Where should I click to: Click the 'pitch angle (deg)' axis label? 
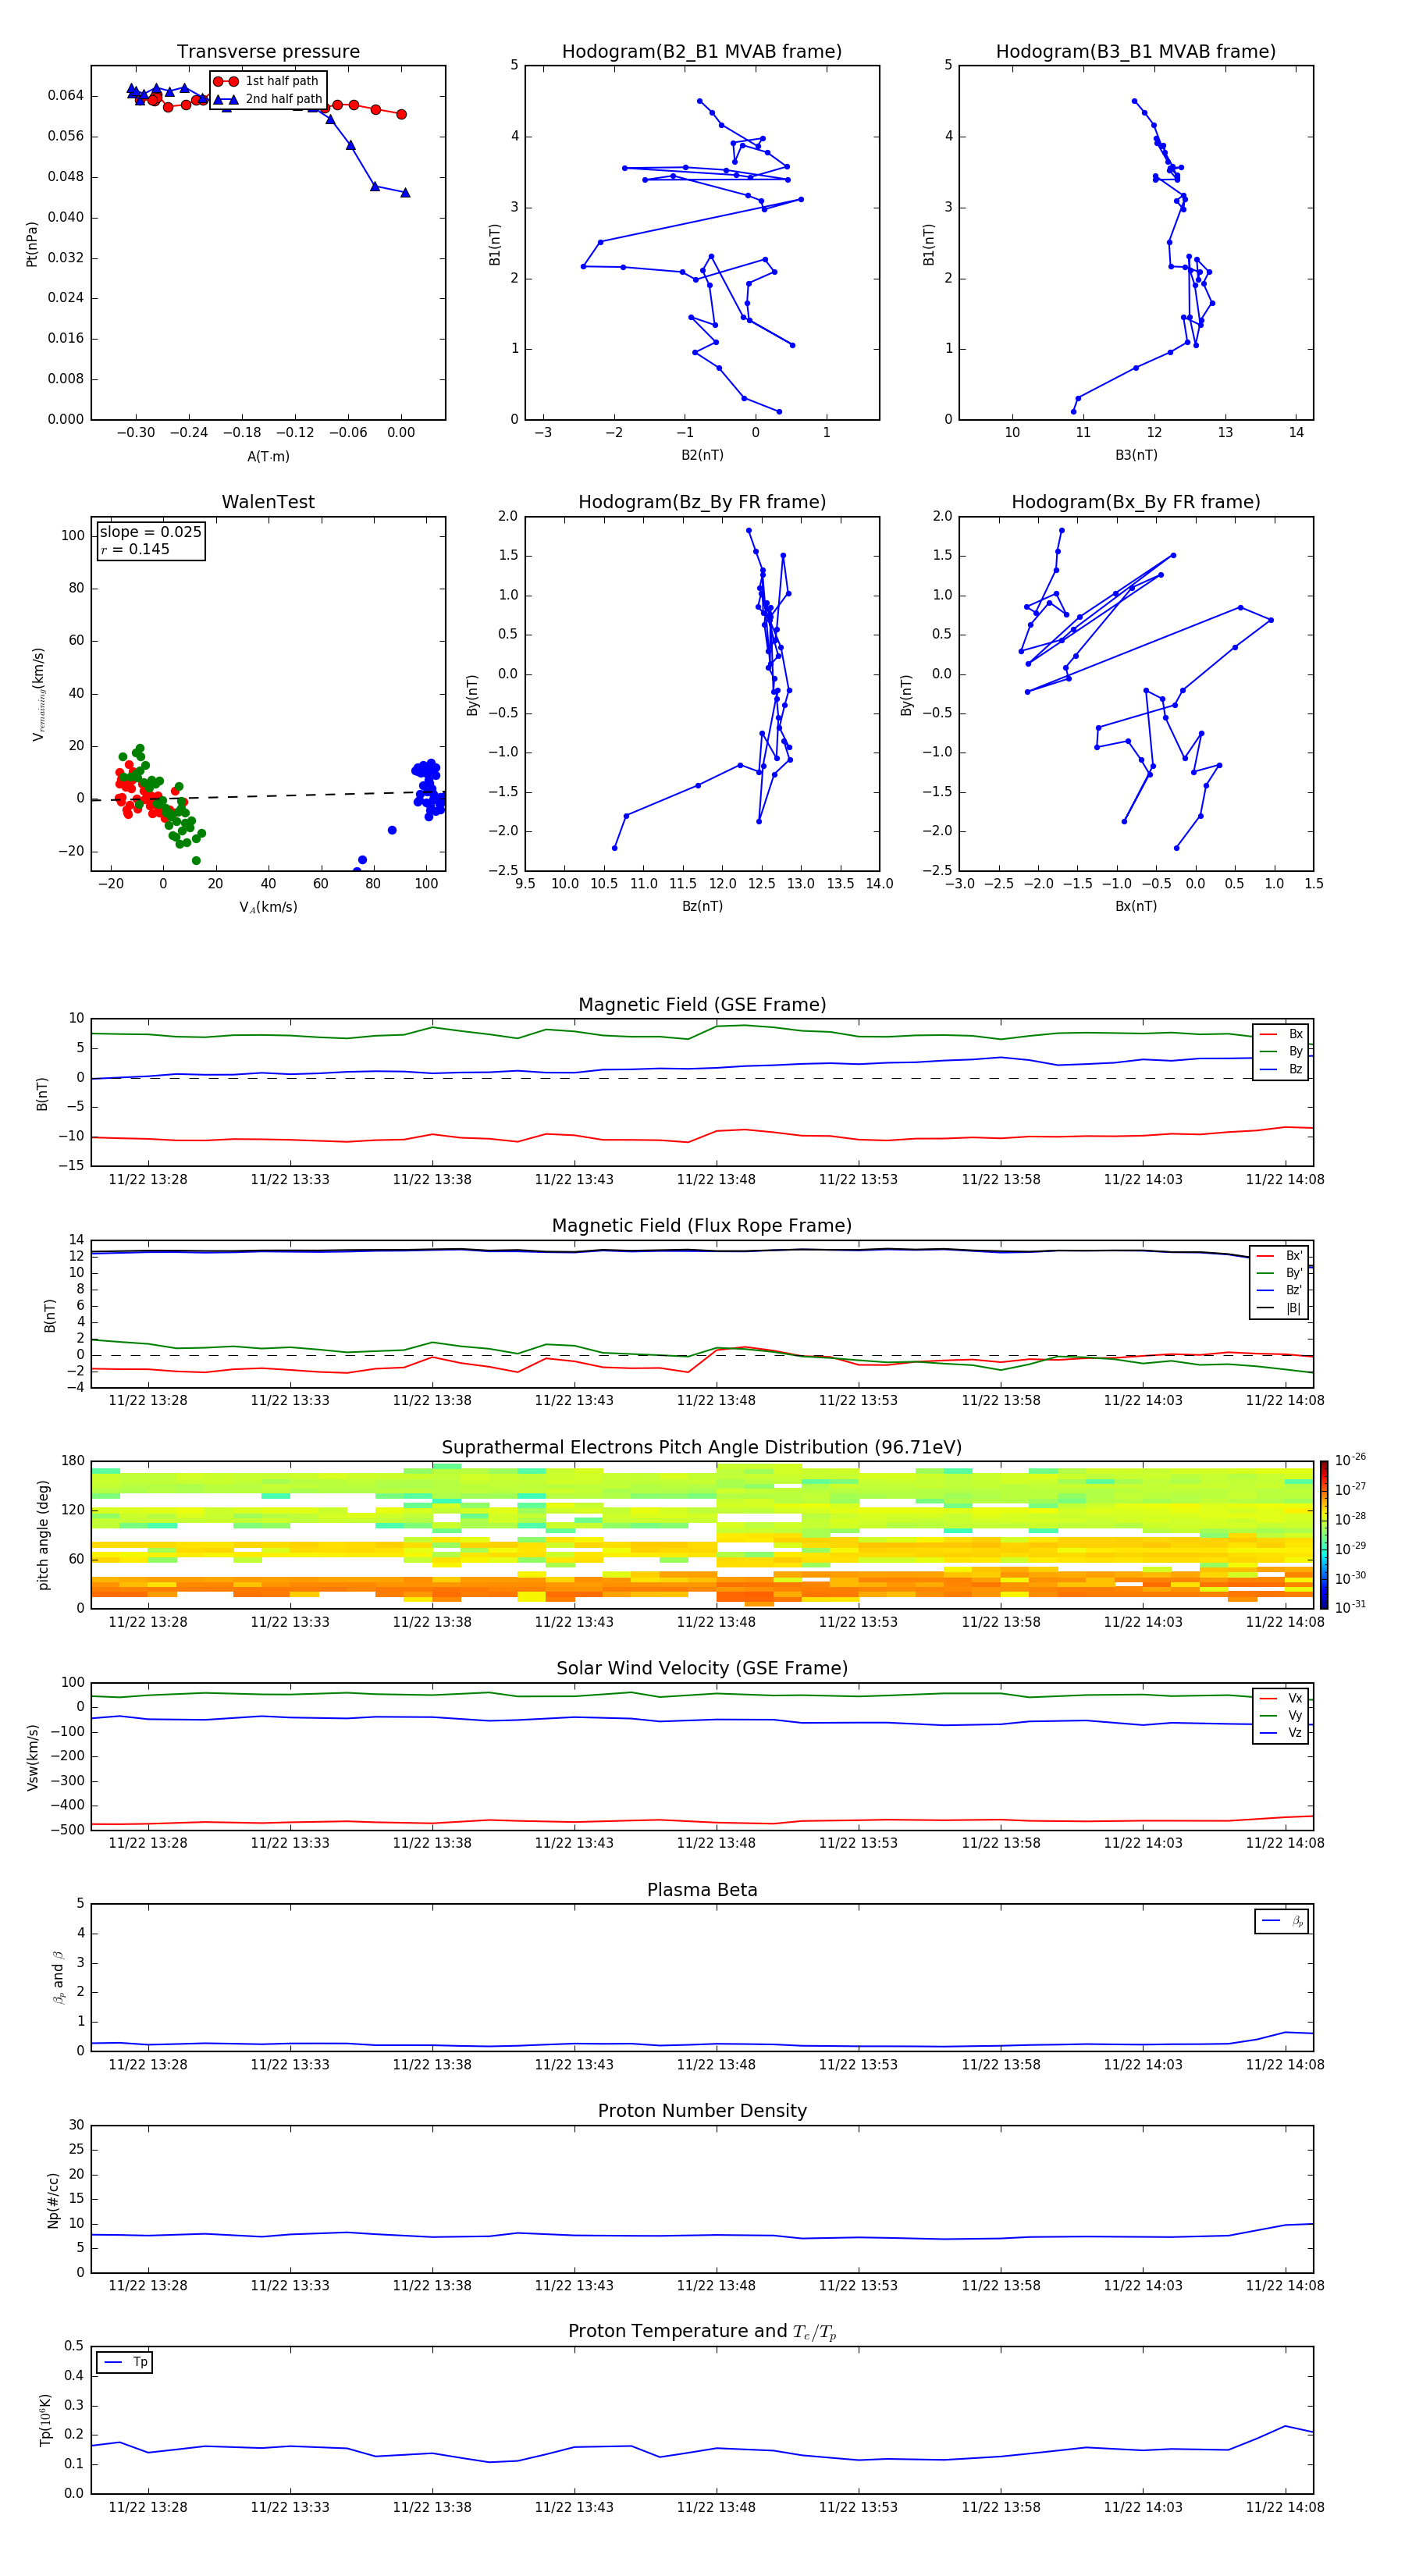click(43, 1535)
